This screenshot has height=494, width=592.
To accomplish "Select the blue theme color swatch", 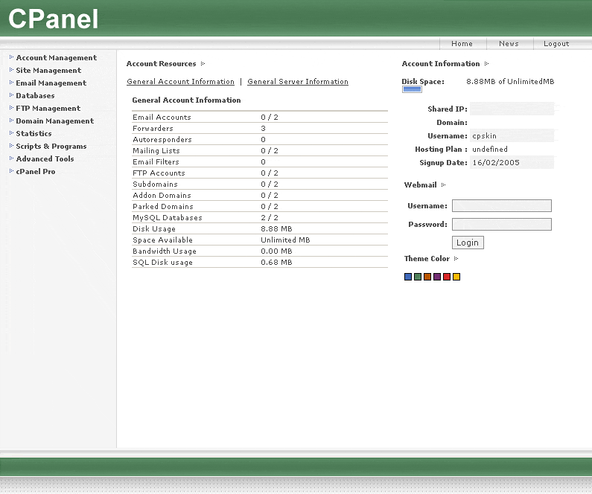I will tap(408, 277).
